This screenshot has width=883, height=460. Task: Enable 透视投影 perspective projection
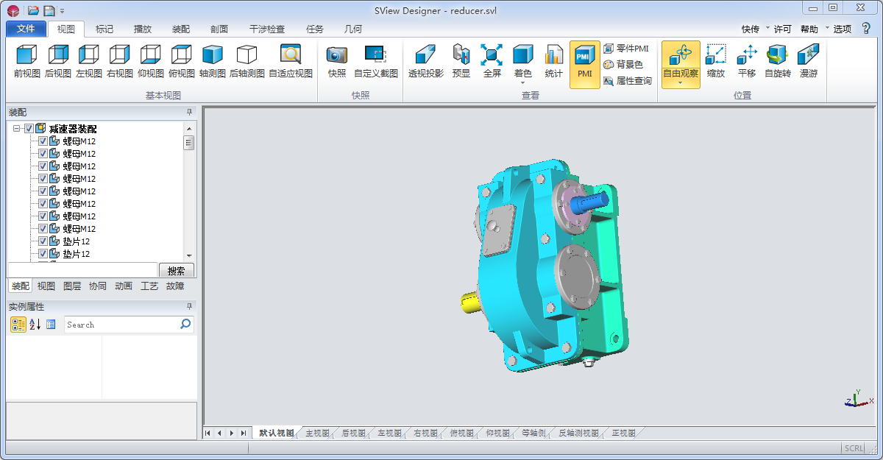tap(425, 56)
